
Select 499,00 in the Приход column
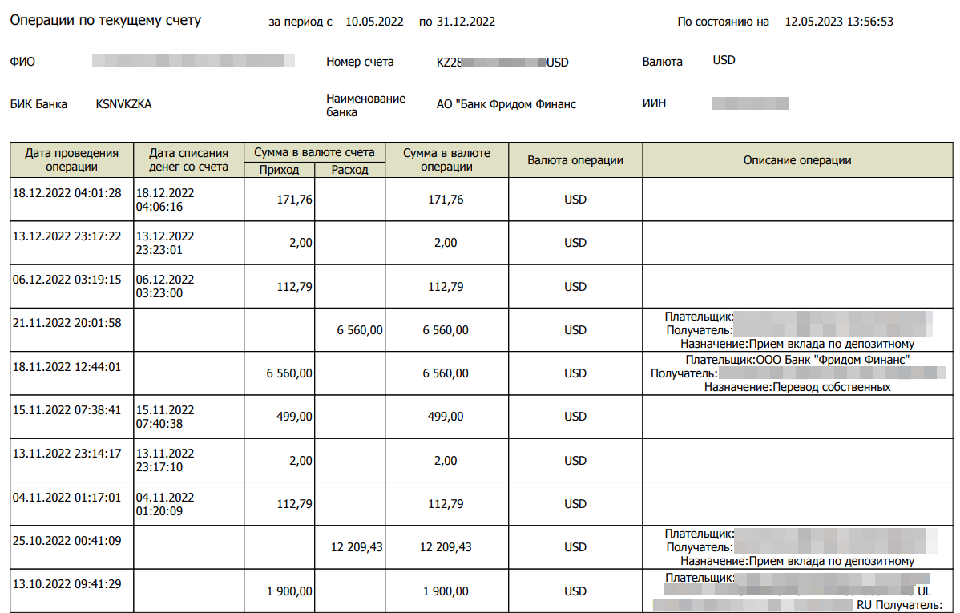[x=294, y=417]
